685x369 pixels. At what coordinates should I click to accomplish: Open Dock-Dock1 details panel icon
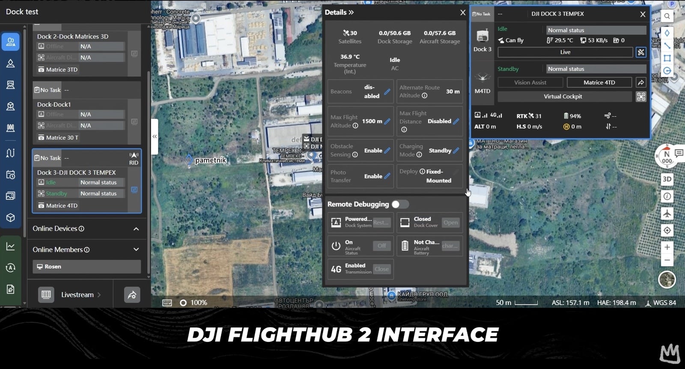[134, 122]
